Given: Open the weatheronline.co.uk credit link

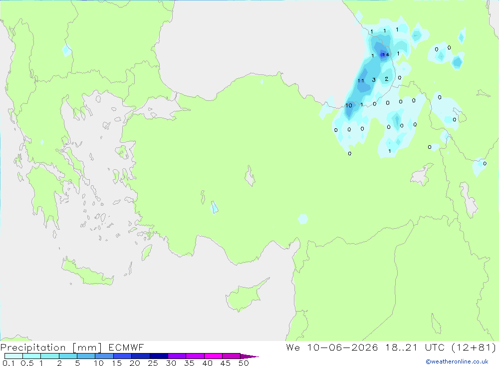Looking at the screenshot, I should pyautogui.click(x=457, y=362).
